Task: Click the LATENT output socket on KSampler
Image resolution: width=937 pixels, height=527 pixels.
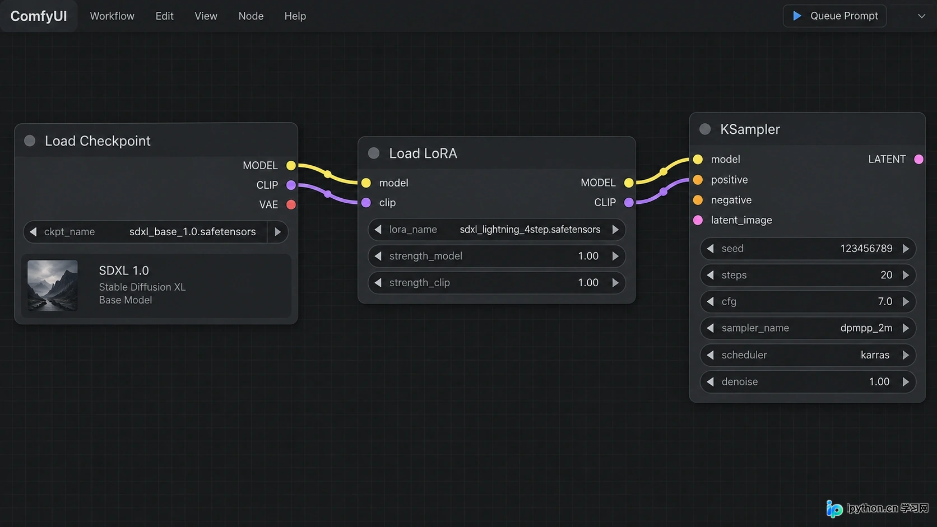Action: [919, 159]
